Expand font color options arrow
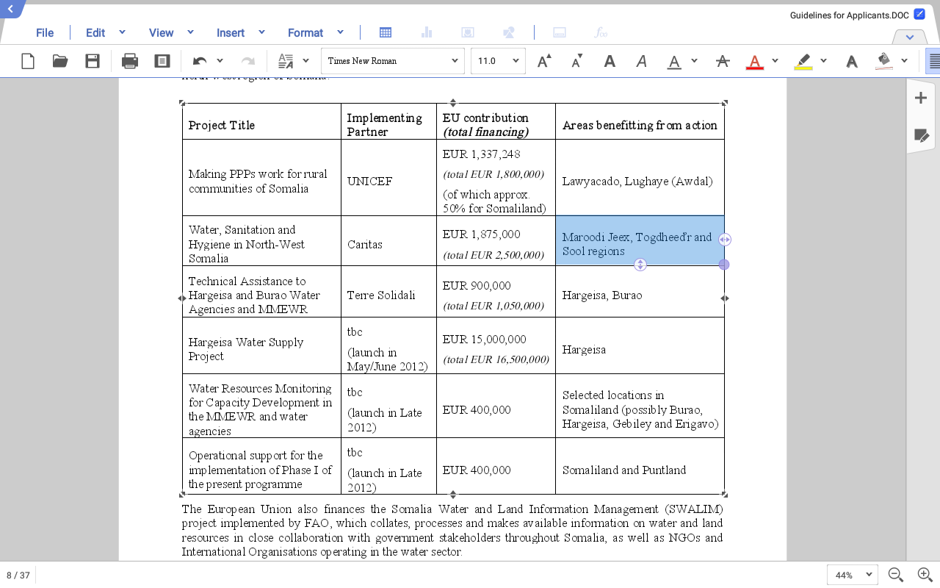940x588 pixels. click(x=775, y=61)
